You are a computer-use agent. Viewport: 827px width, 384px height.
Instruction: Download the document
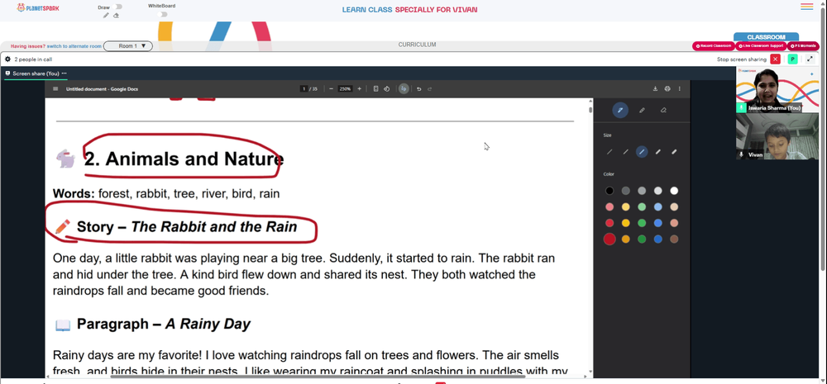(x=655, y=89)
